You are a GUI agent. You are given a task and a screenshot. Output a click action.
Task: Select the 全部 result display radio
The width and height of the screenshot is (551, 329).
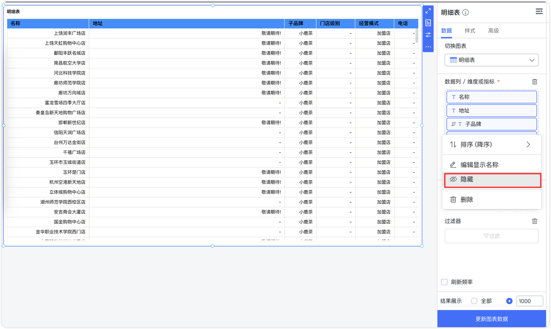tap(474, 301)
